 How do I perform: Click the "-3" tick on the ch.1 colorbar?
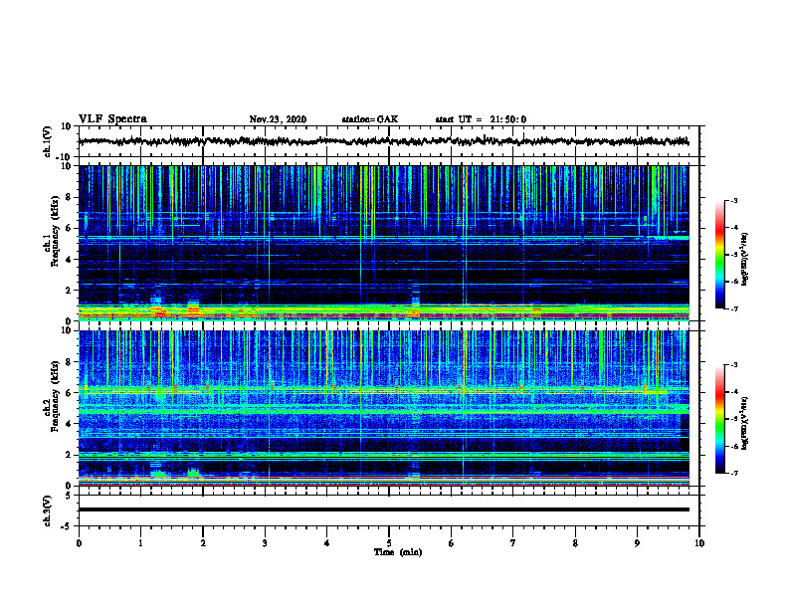733,201
